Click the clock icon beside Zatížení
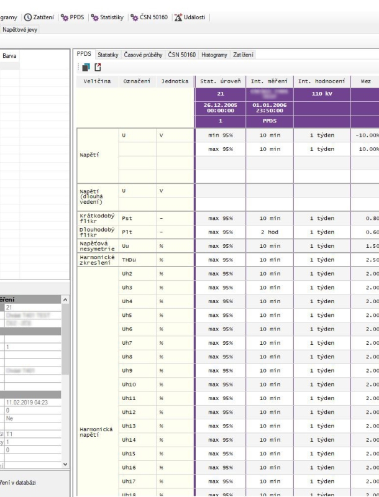Screen dimensions: 379x497 tap(28, 17)
